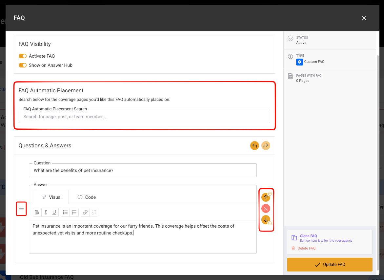Toggle bold formatting in the answer editor
The width and height of the screenshot is (384, 280).
[37, 212]
